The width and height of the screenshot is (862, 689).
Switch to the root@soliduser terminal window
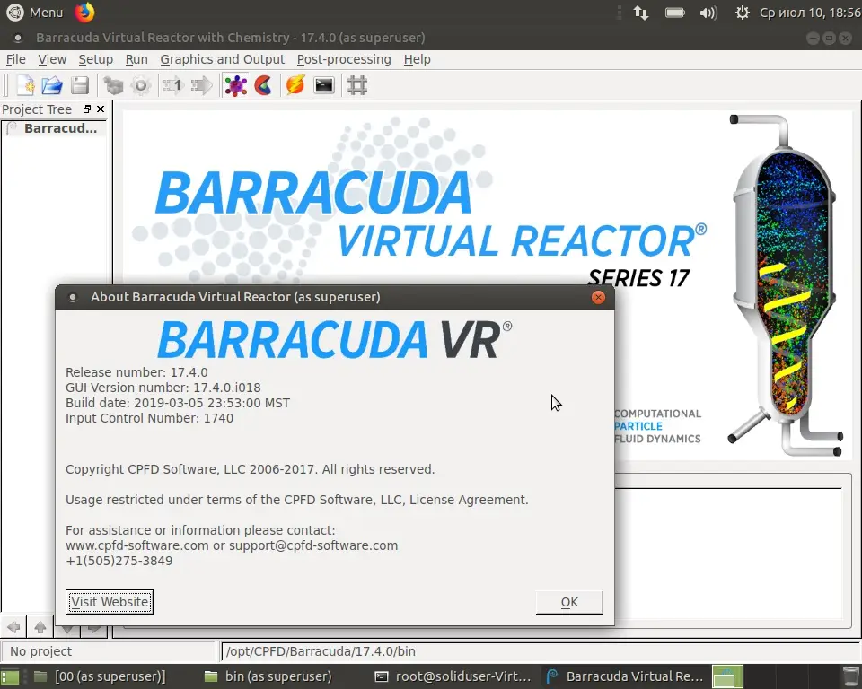[453, 676]
